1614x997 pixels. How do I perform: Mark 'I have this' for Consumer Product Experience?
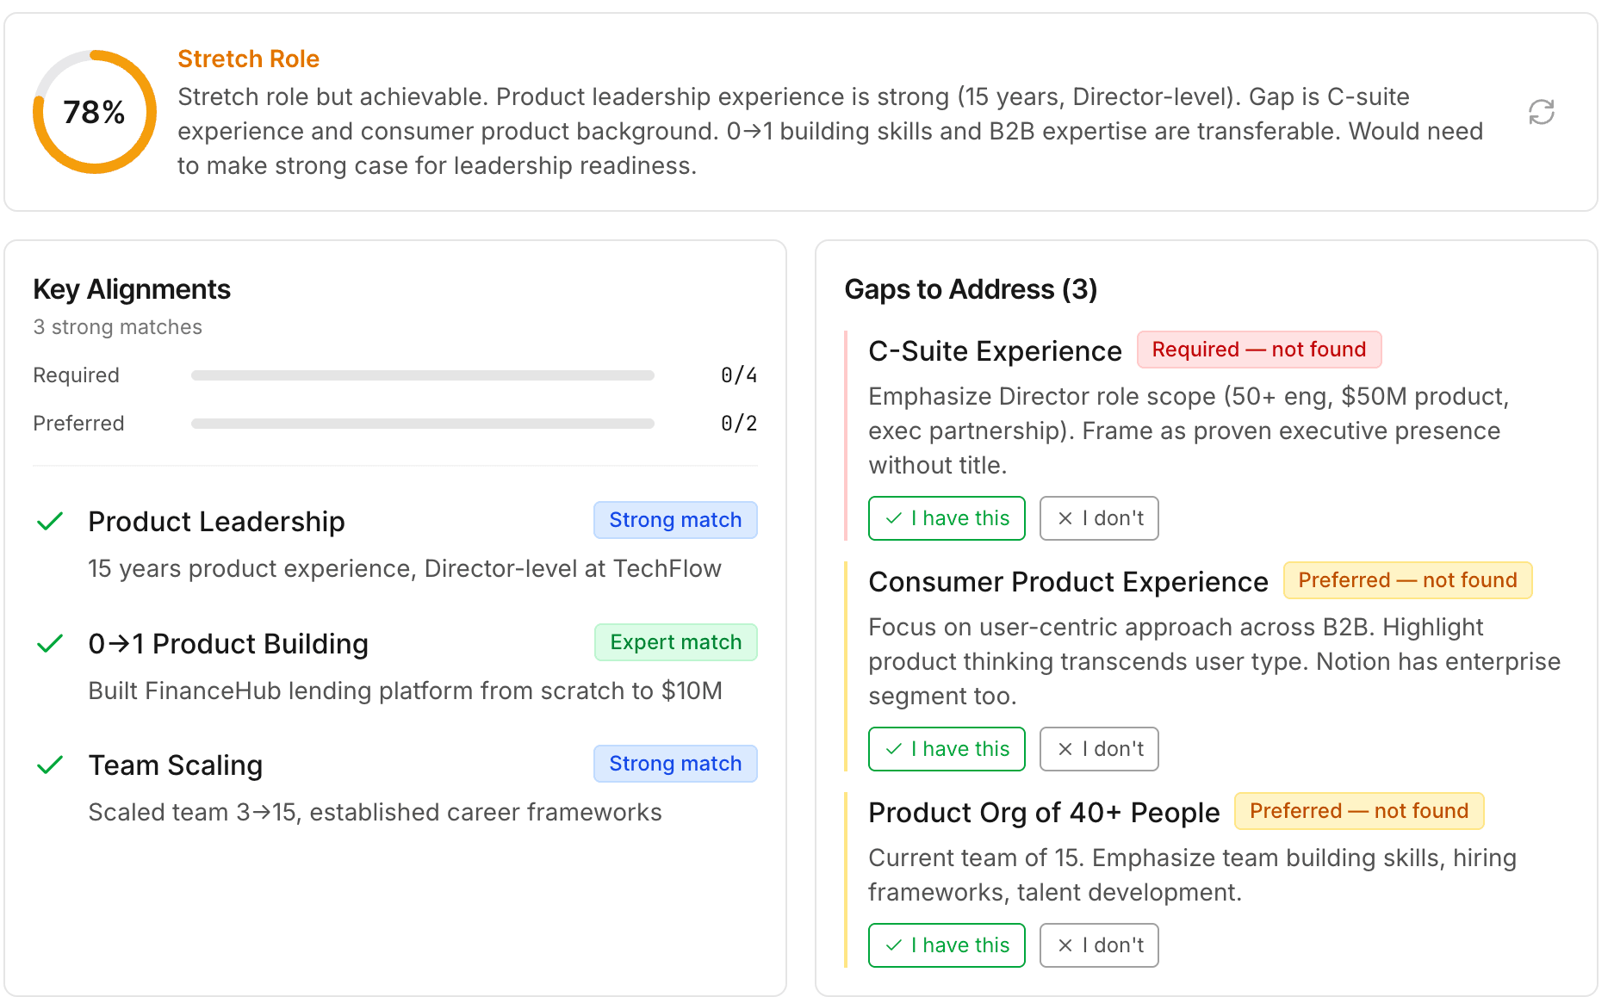tap(947, 749)
